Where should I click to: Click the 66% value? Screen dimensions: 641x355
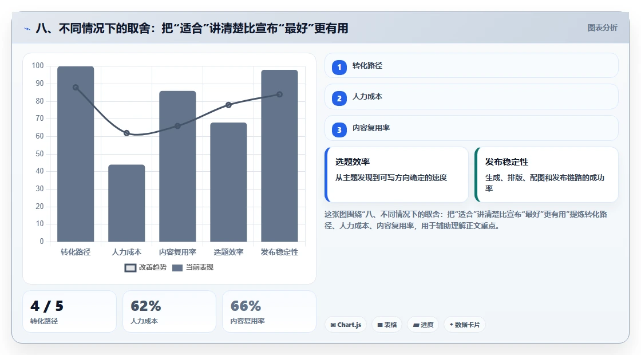point(246,306)
